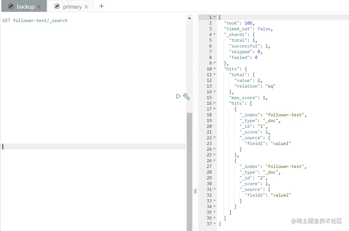The width and height of the screenshot is (349, 231).
Task: Click the "max_score": 1 line
Action: (x=248, y=98)
